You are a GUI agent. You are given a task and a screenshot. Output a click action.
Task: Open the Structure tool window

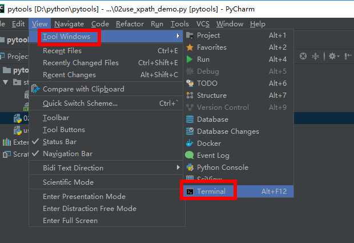tap(239, 95)
